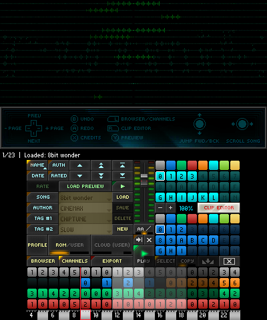Click the double up arrow page button
Viewport: 267px width, 320px height.
point(101,165)
